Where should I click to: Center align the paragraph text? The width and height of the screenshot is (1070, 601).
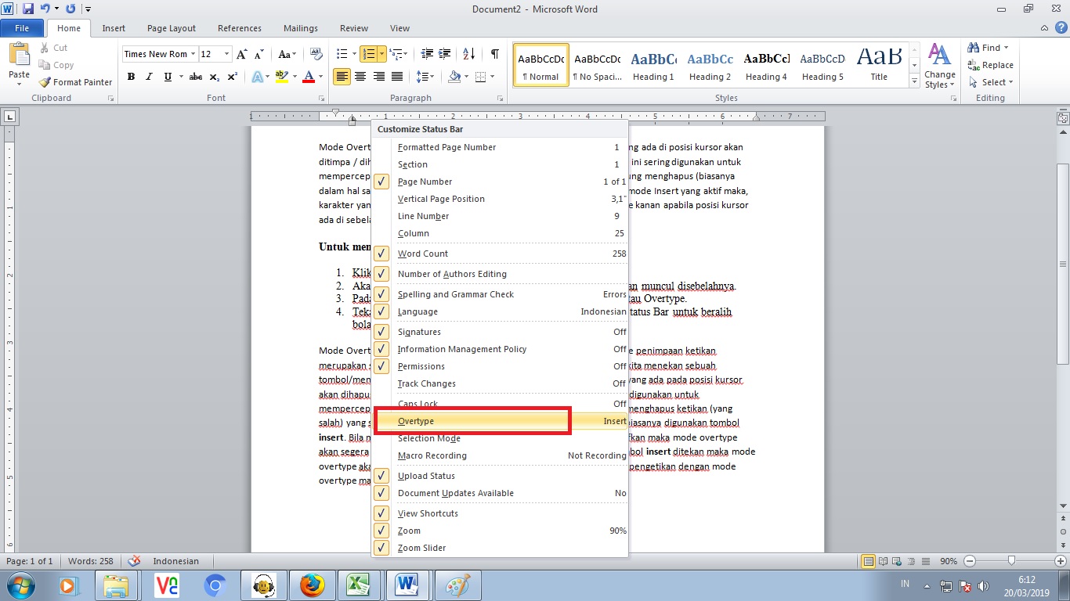pyautogui.click(x=360, y=77)
